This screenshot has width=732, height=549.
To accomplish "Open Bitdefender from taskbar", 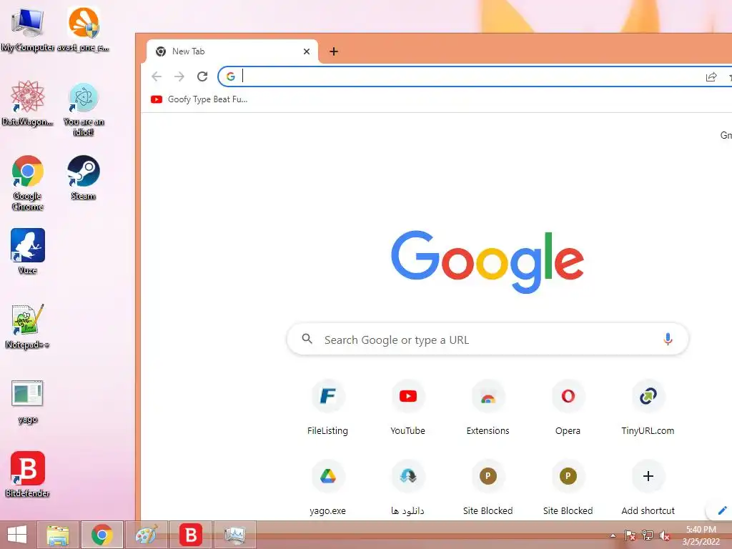I will click(191, 535).
